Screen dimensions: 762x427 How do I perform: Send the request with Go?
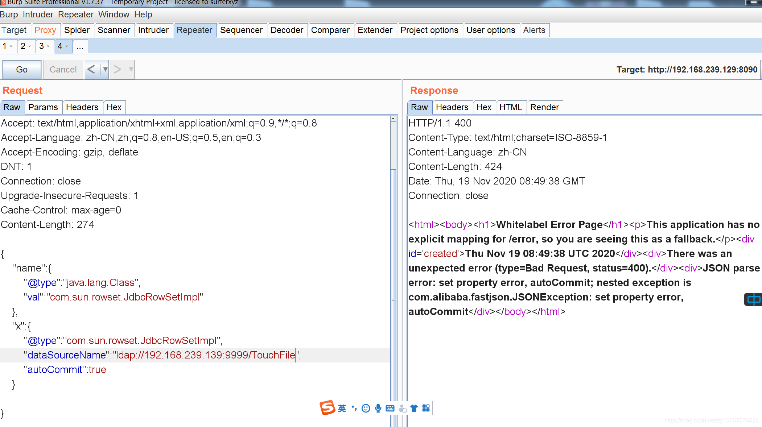click(x=22, y=69)
